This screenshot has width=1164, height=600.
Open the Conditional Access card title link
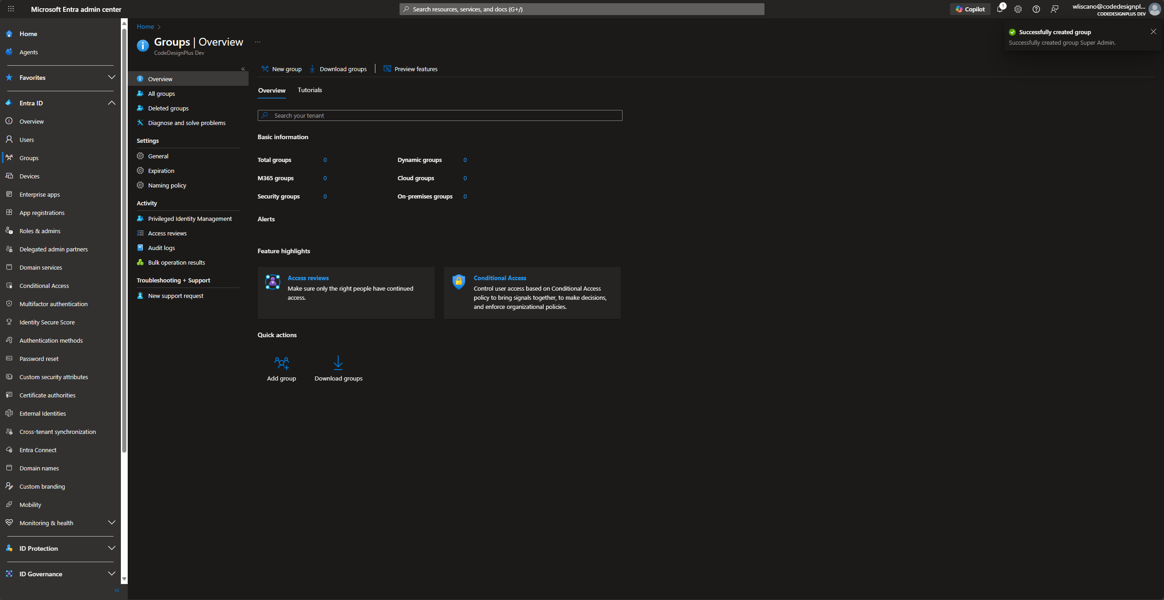coord(500,278)
